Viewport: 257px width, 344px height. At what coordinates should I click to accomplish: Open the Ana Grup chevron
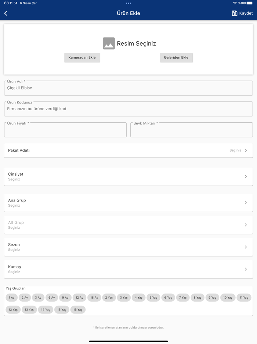coord(246,203)
